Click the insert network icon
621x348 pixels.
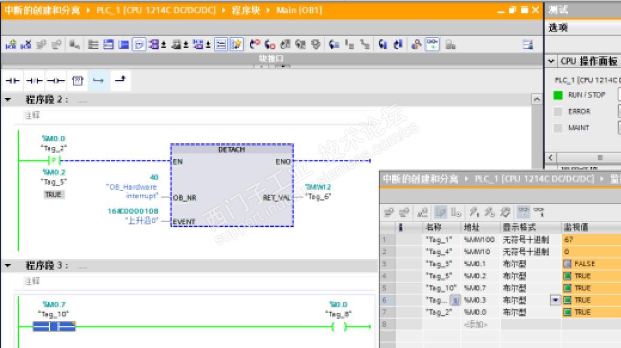pos(11,45)
